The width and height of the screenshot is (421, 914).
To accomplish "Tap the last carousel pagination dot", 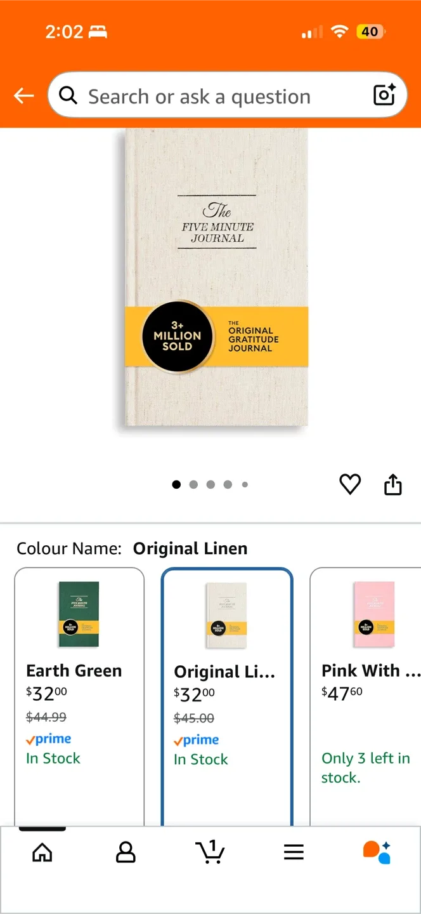I will tap(245, 484).
